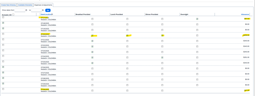255x96 pixels.
Task: Check Exclude for 07/30/2025
Action: point(3,89)
